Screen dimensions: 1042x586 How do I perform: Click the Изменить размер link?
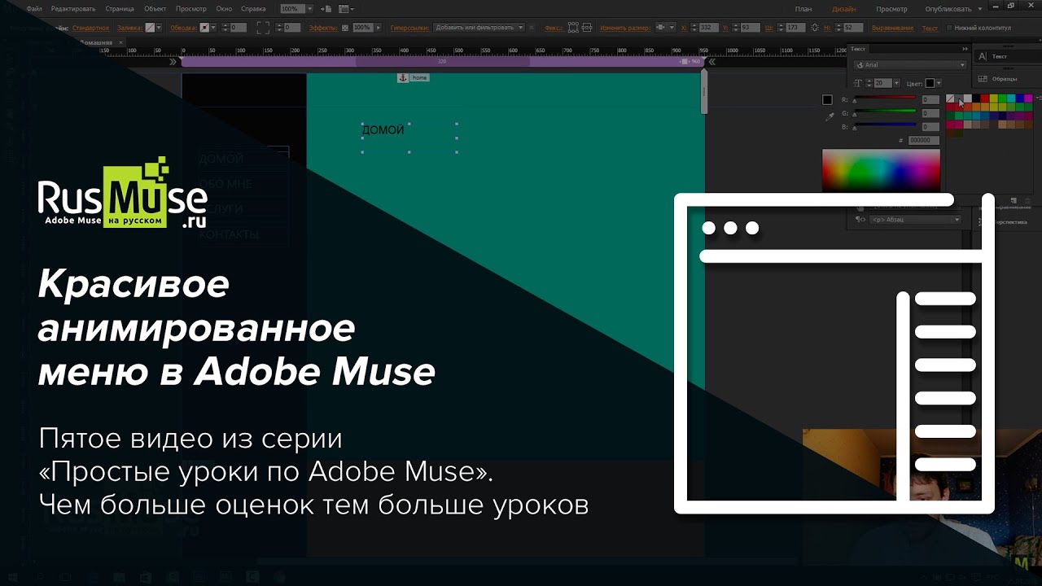coord(624,28)
